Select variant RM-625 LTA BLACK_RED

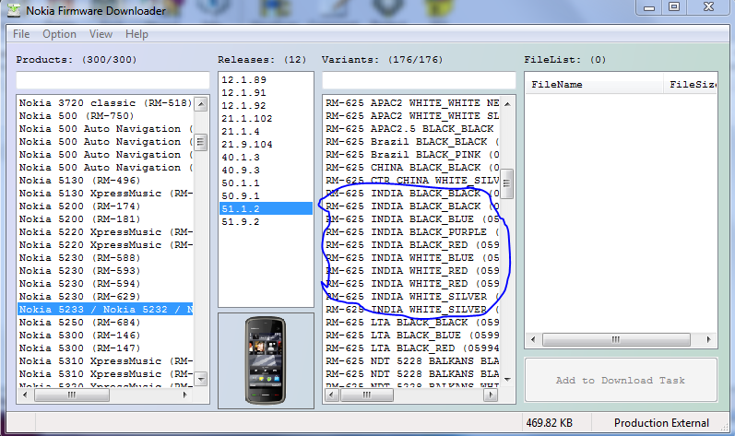pyautogui.click(x=412, y=348)
